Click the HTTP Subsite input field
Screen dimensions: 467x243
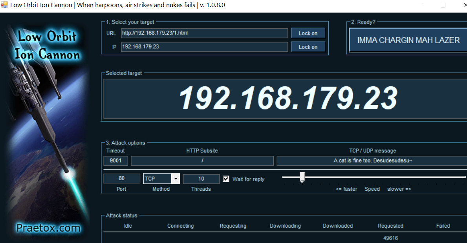pos(202,161)
